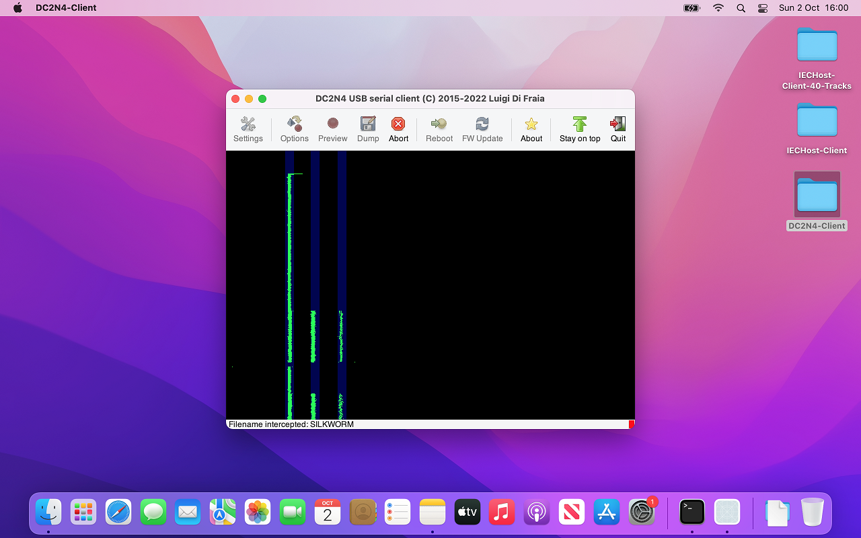Click the DC2N4 client window title bar
This screenshot has width=861, height=538.
click(x=430, y=98)
